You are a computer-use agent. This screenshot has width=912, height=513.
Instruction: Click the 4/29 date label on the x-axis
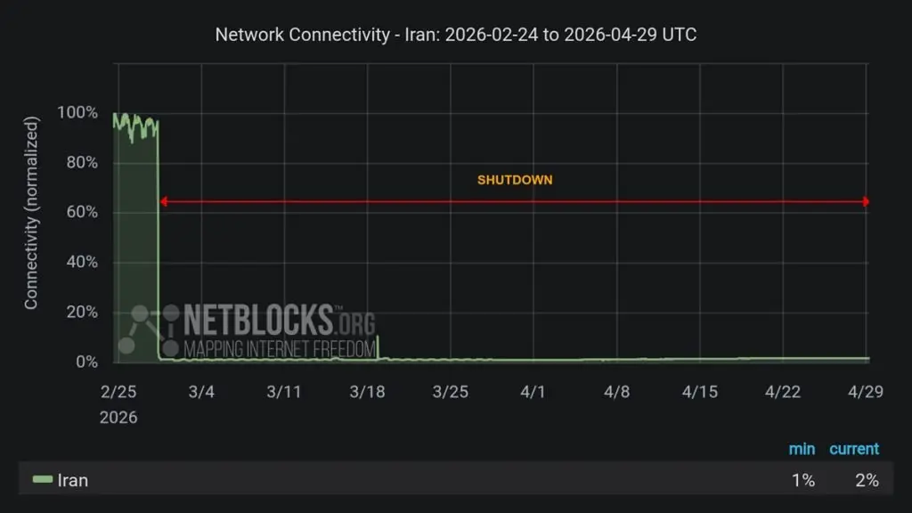click(864, 392)
